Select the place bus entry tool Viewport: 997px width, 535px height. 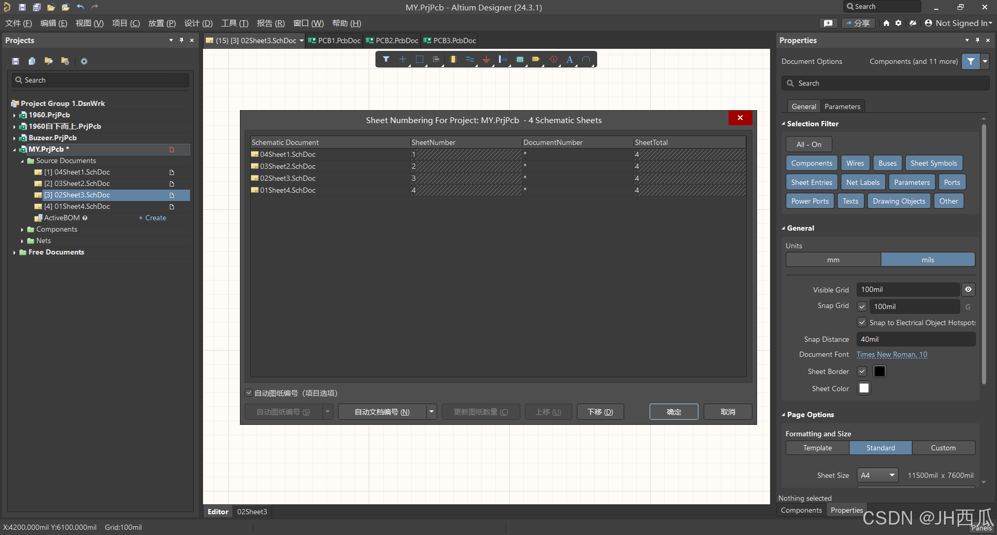[503, 59]
